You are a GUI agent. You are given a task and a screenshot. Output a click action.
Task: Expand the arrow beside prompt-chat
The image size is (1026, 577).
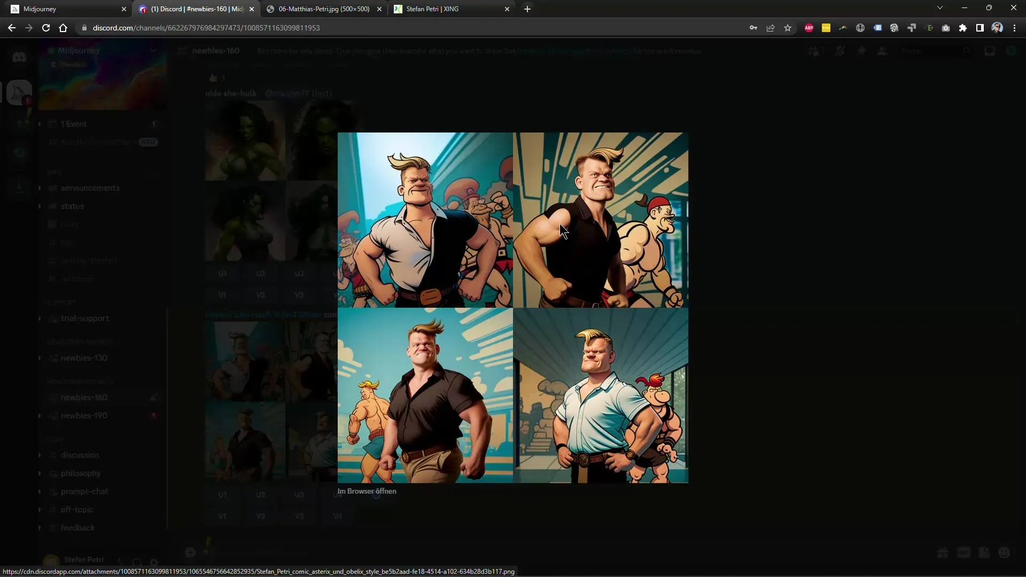(x=40, y=492)
